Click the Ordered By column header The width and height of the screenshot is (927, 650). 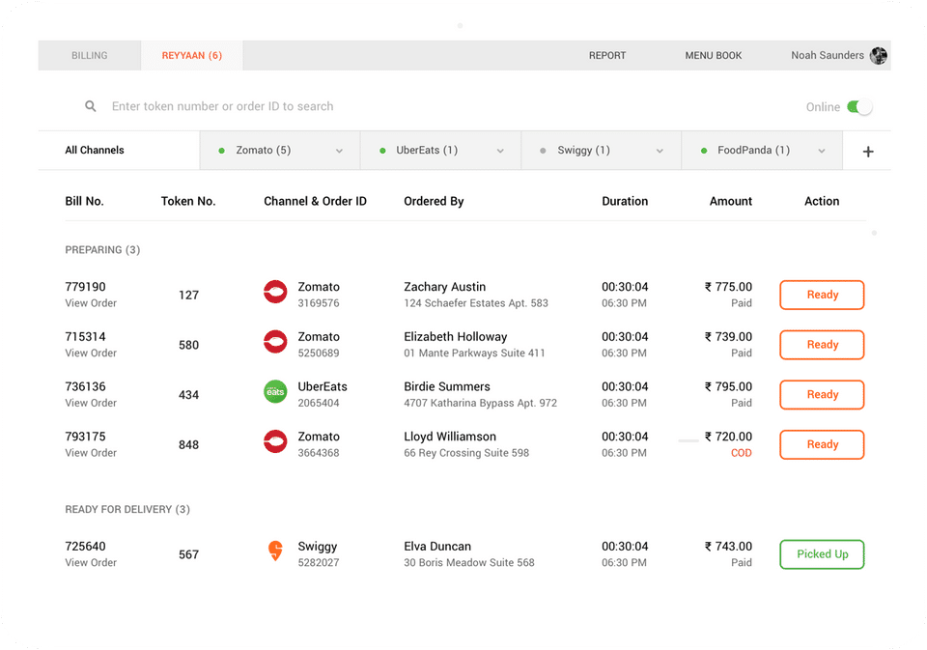[x=434, y=201]
